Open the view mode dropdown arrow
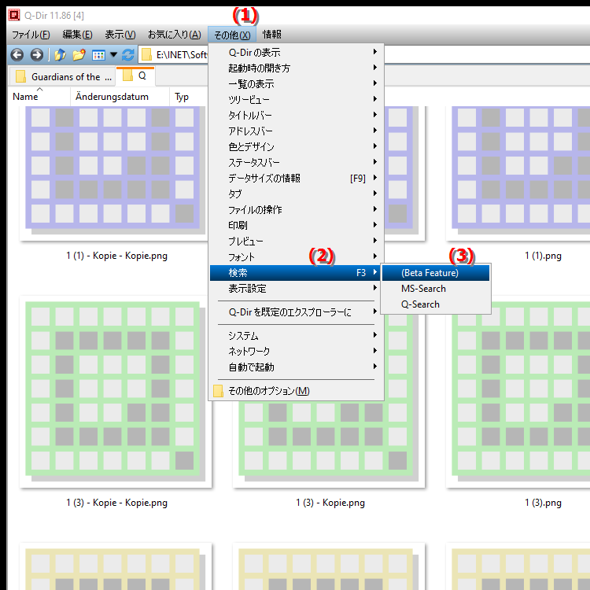The height and width of the screenshot is (590, 590). (113, 55)
